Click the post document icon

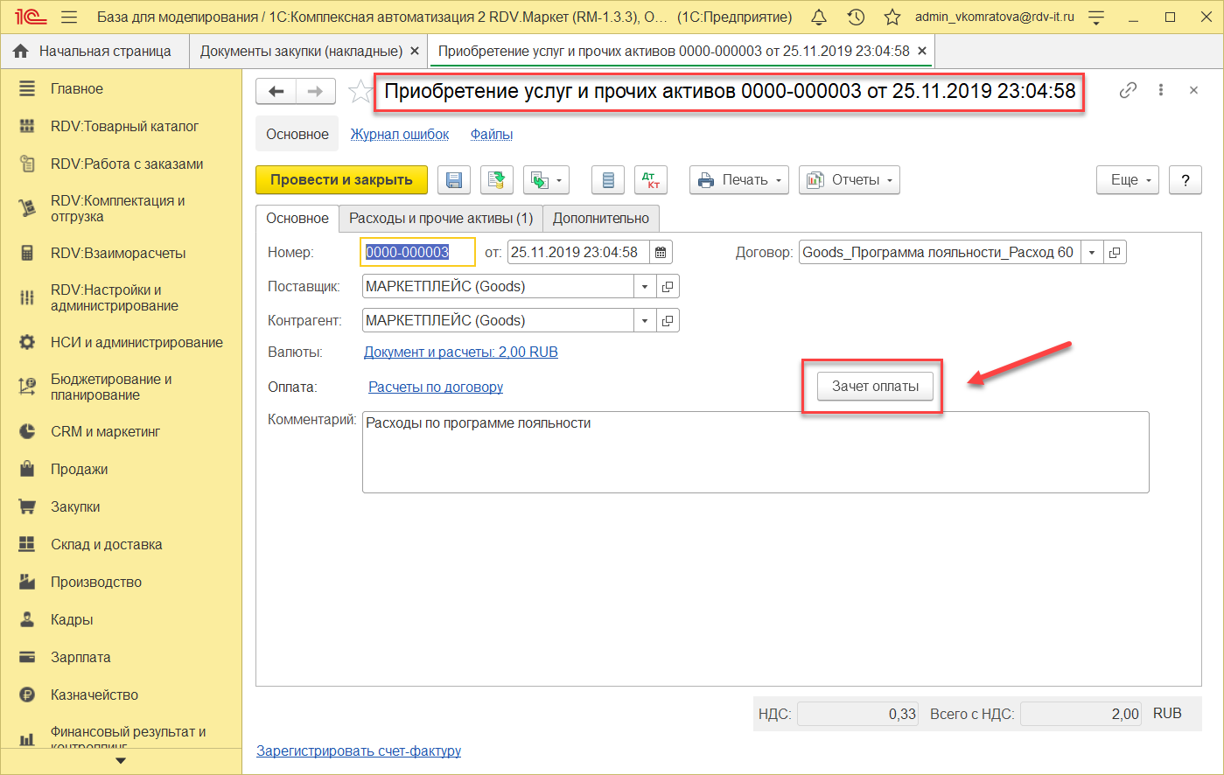click(x=496, y=180)
